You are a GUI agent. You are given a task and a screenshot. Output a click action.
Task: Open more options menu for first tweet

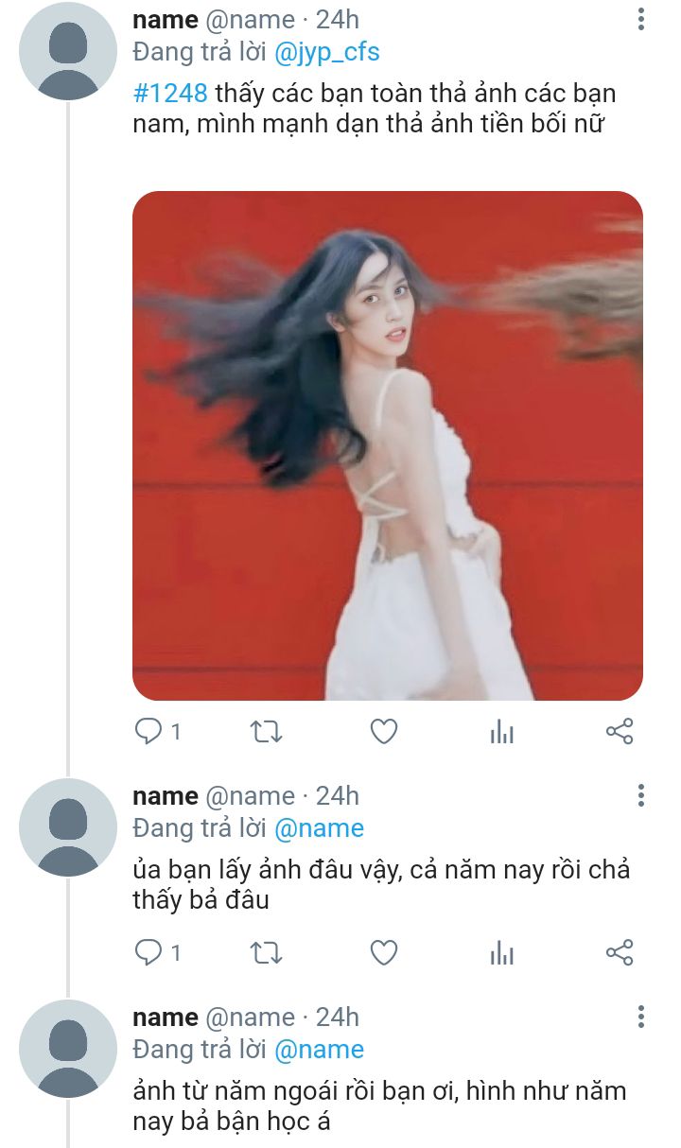[641, 19]
